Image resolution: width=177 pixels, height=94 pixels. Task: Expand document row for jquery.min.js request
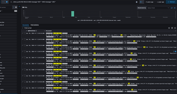point(23,58)
